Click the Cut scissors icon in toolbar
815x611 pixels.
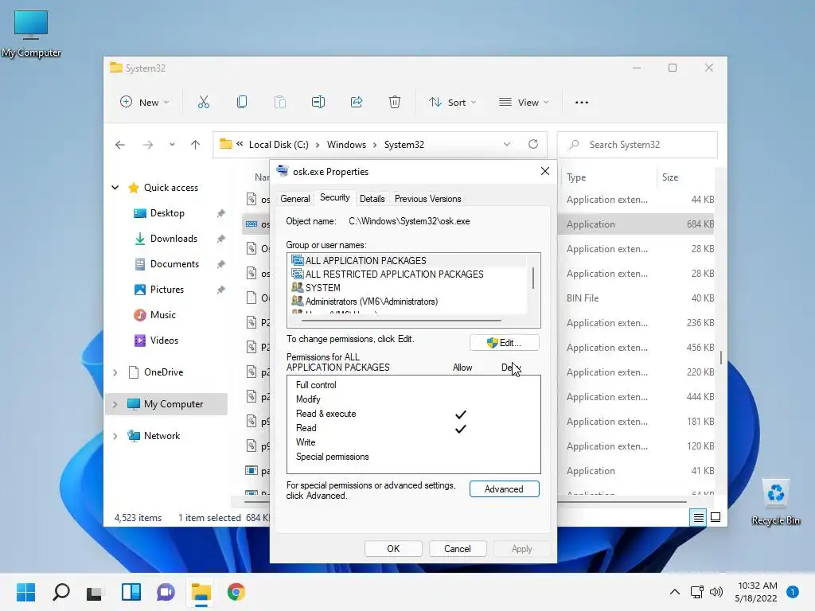(203, 103)
